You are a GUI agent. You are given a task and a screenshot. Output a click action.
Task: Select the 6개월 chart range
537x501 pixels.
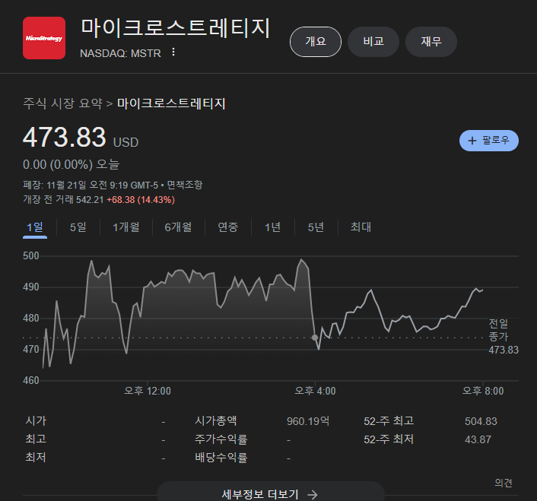pyautogui.click(x=178, y=227)
